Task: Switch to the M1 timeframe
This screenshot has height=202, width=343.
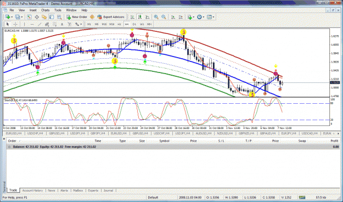Action: pyautogui.click(x=89, y=24)
